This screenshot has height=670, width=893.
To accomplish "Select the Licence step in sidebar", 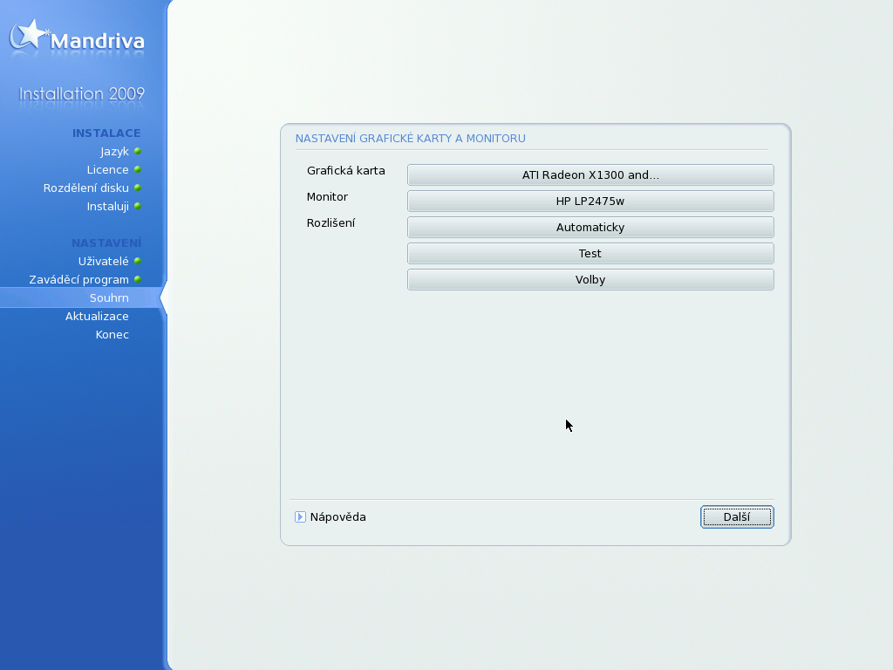I will [107, 170].
